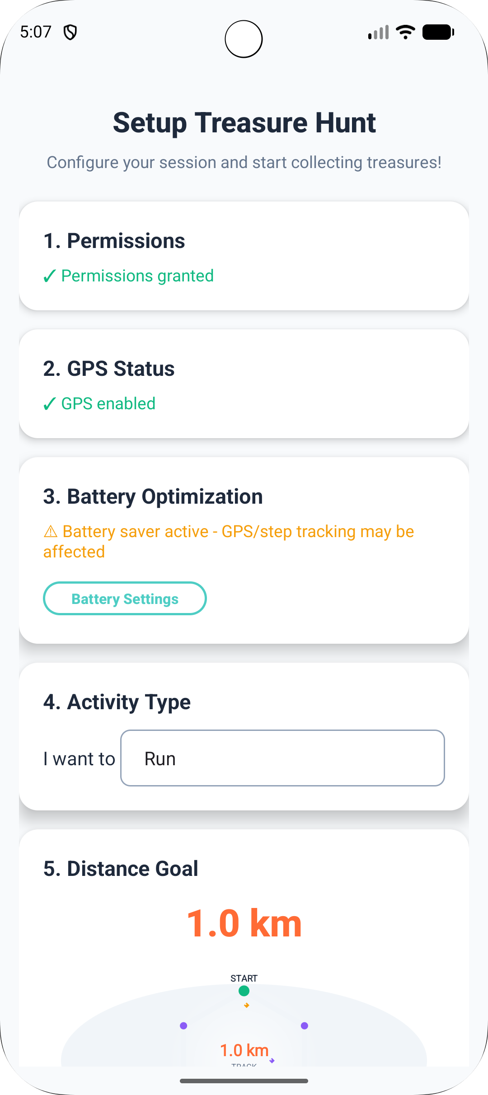
Task: Tap the Wi-Fi status icon
Action: 405,32
